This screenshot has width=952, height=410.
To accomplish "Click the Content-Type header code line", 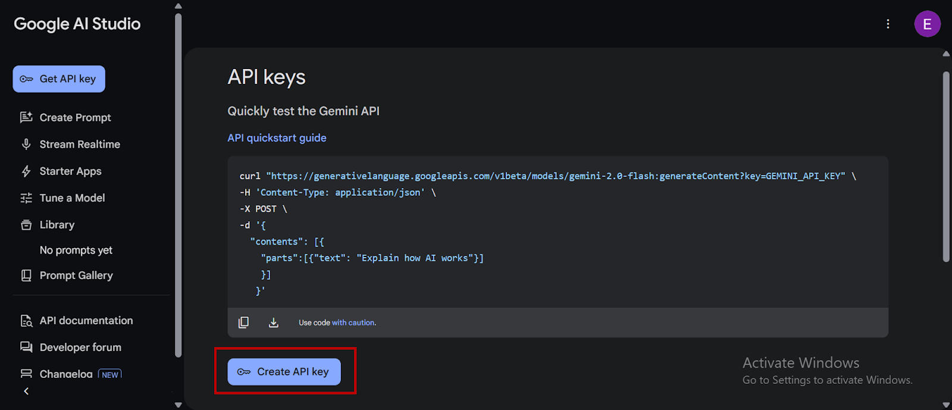I will coord(338,193).
